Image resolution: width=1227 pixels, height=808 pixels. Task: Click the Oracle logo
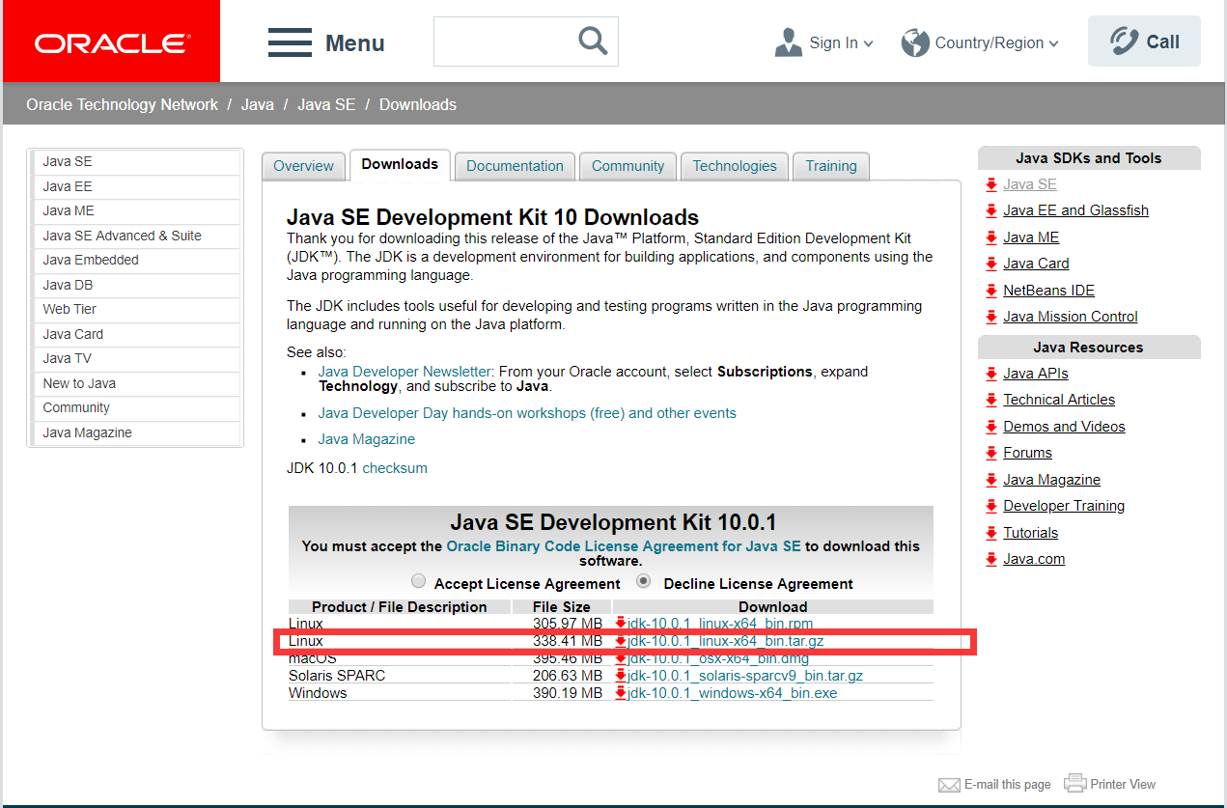[x=112, y=42]
